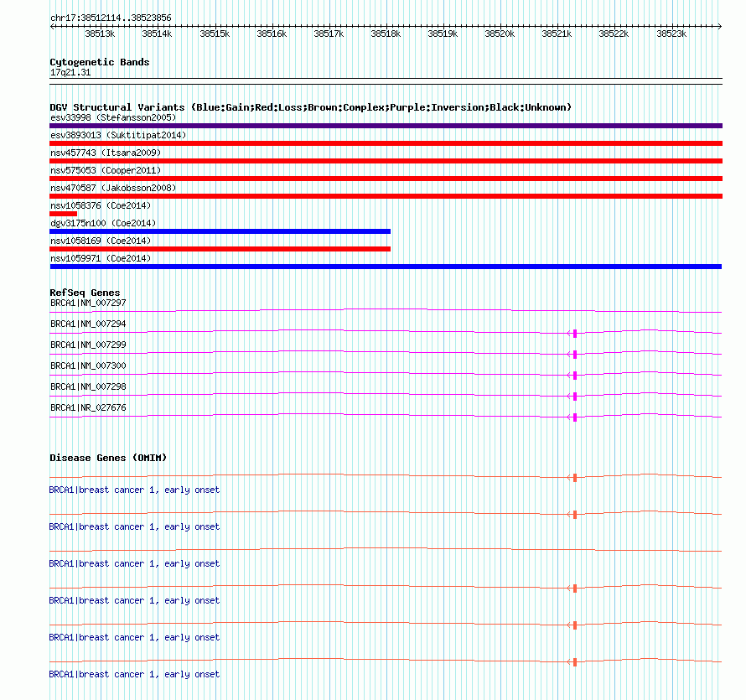Open the BRCA1|NM_007297 transcript label
This screenshot has height=700, width=746.
pyautogui.click(x=88, y=303)
